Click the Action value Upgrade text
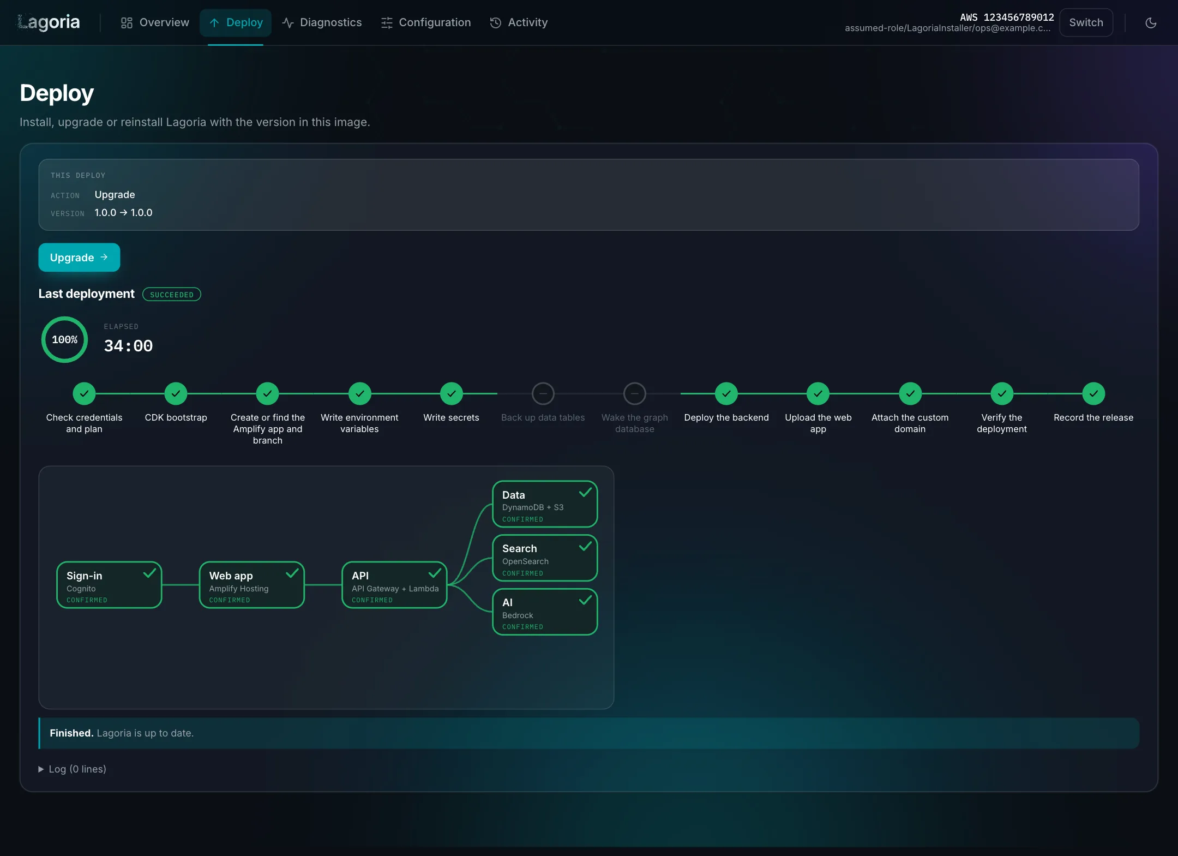This screenshot has height=856, width=1178. click(x=115, y=195)
